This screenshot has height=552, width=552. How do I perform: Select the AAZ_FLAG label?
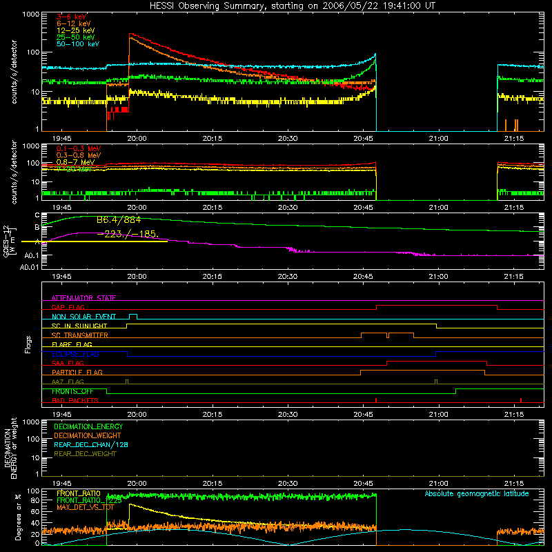pyautogui.click(x=68, y=382)
